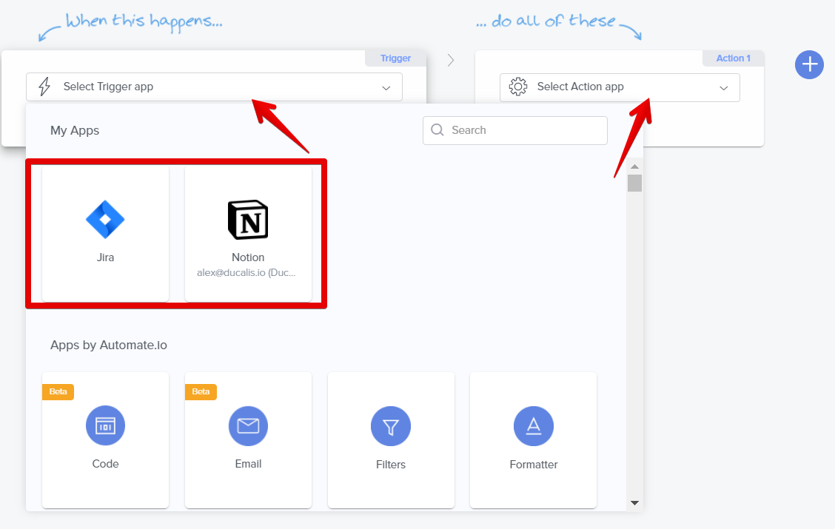Viewport: 835px width, 529px height.
Task: Open the Formatter app icon
Action: point(534,426)
